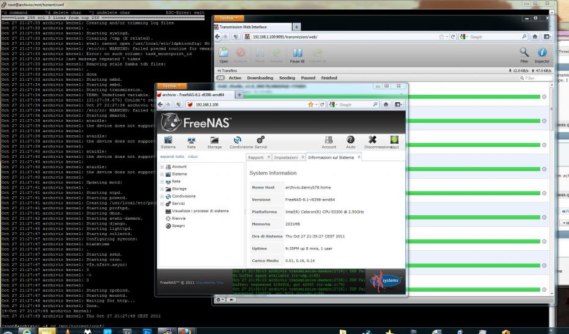Click the Transmission settings gear icon

[219, 300]
